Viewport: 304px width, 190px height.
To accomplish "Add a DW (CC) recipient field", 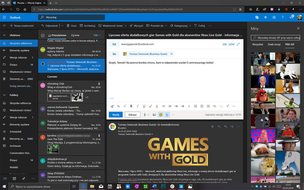I will click(225, 44).
